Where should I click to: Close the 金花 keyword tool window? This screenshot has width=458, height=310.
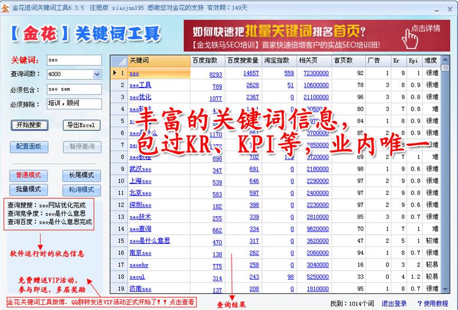coord(450,10)
